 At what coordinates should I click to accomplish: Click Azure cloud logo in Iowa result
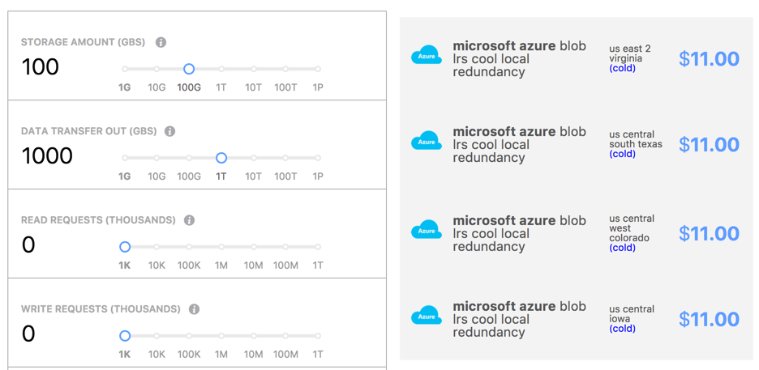[x=427, y=316]
